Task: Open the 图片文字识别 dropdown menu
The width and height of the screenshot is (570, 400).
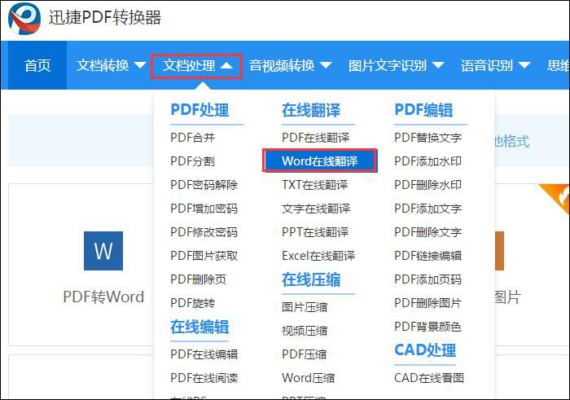Action: coord(396,65)
